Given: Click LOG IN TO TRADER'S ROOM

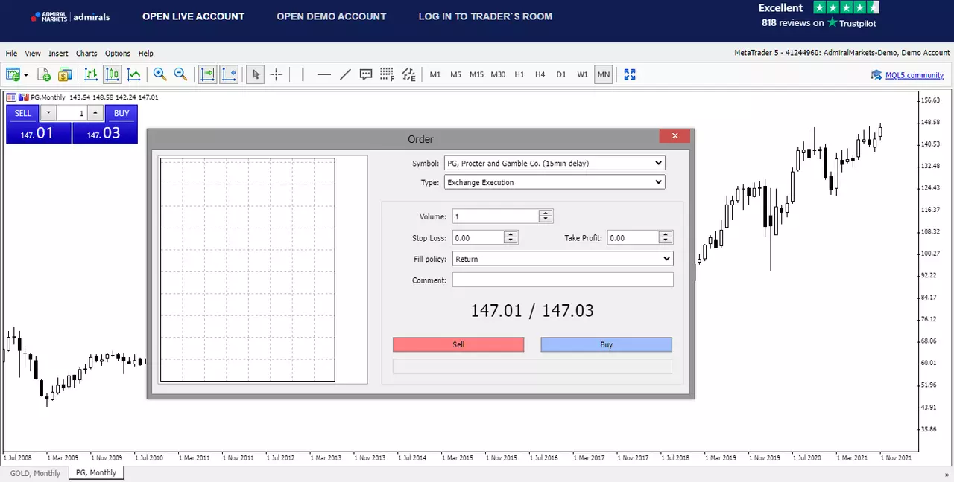Looking at the screenshot, I should (x=485, y=16).
